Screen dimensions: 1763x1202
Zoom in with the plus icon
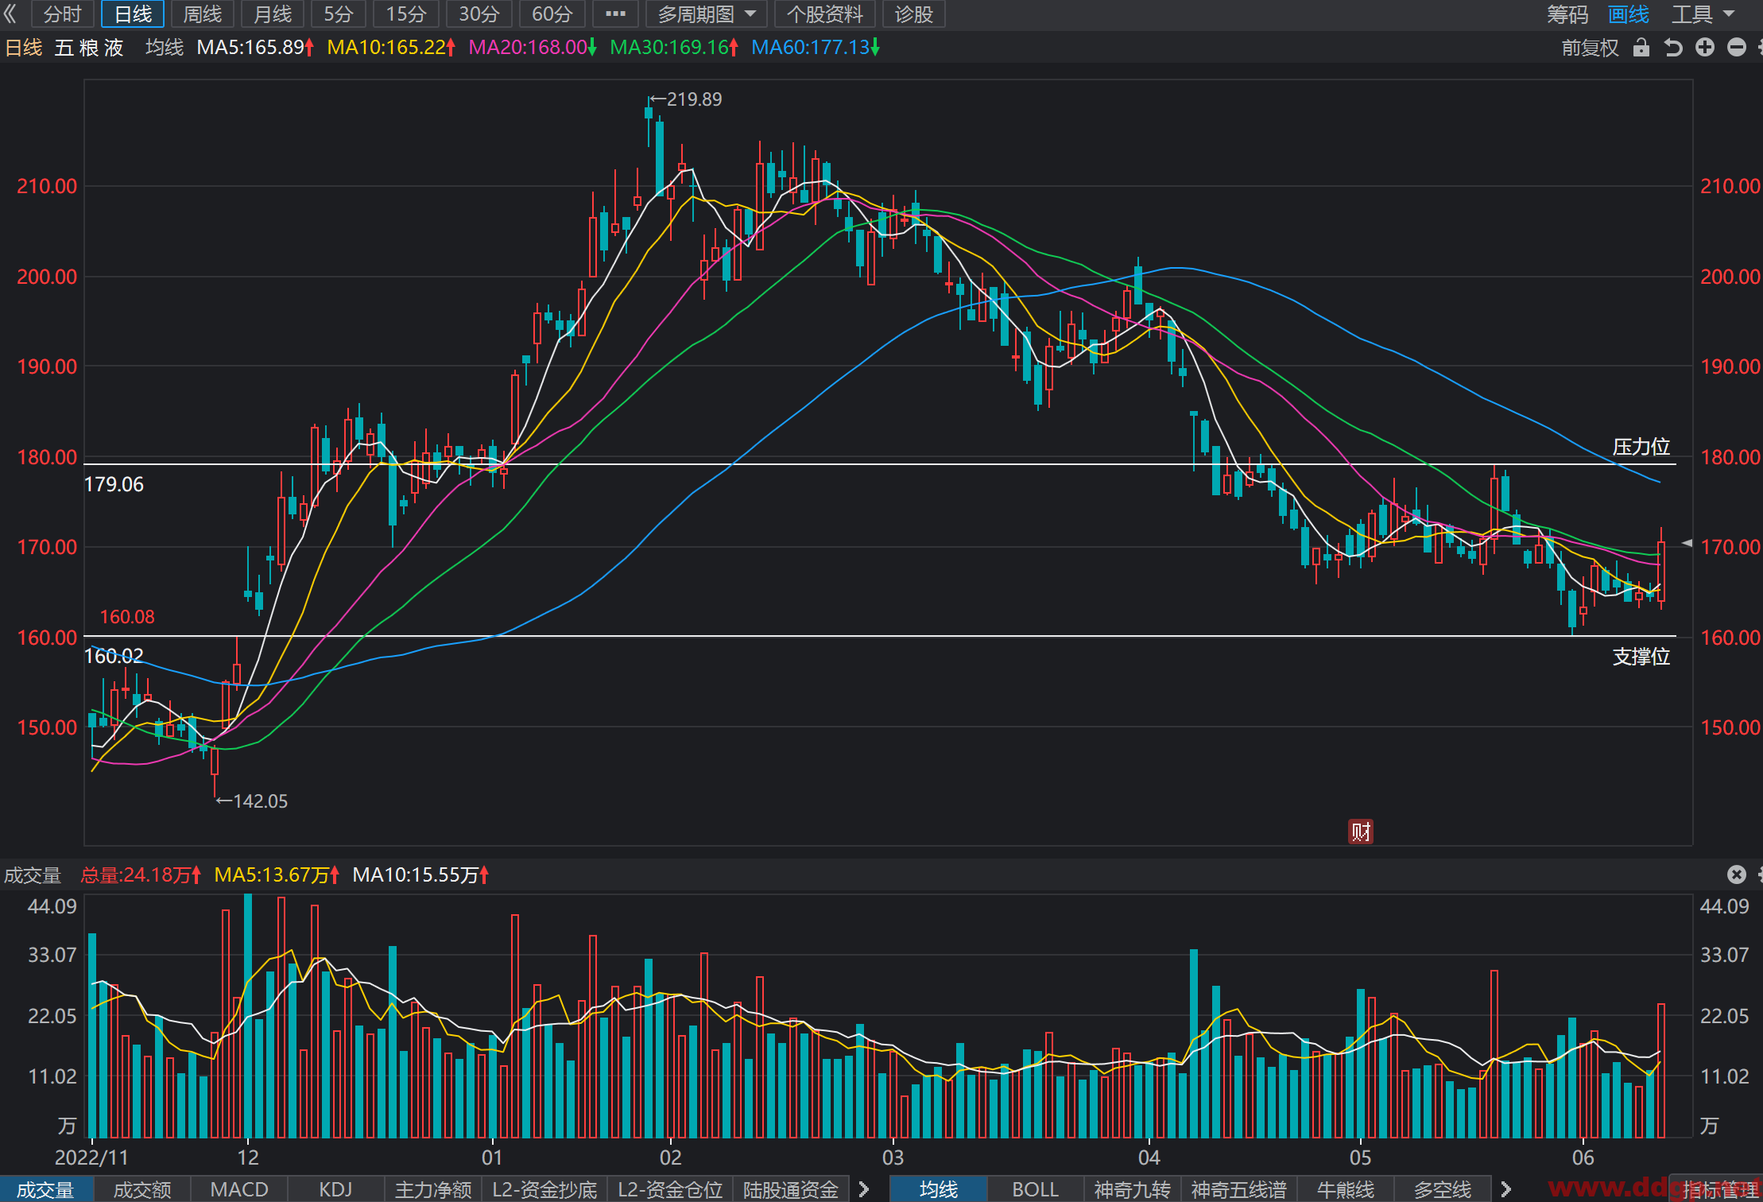coord(1705,48)
